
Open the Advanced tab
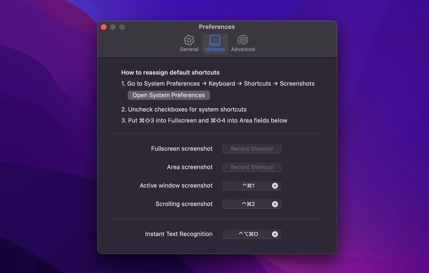pos(243,43)
